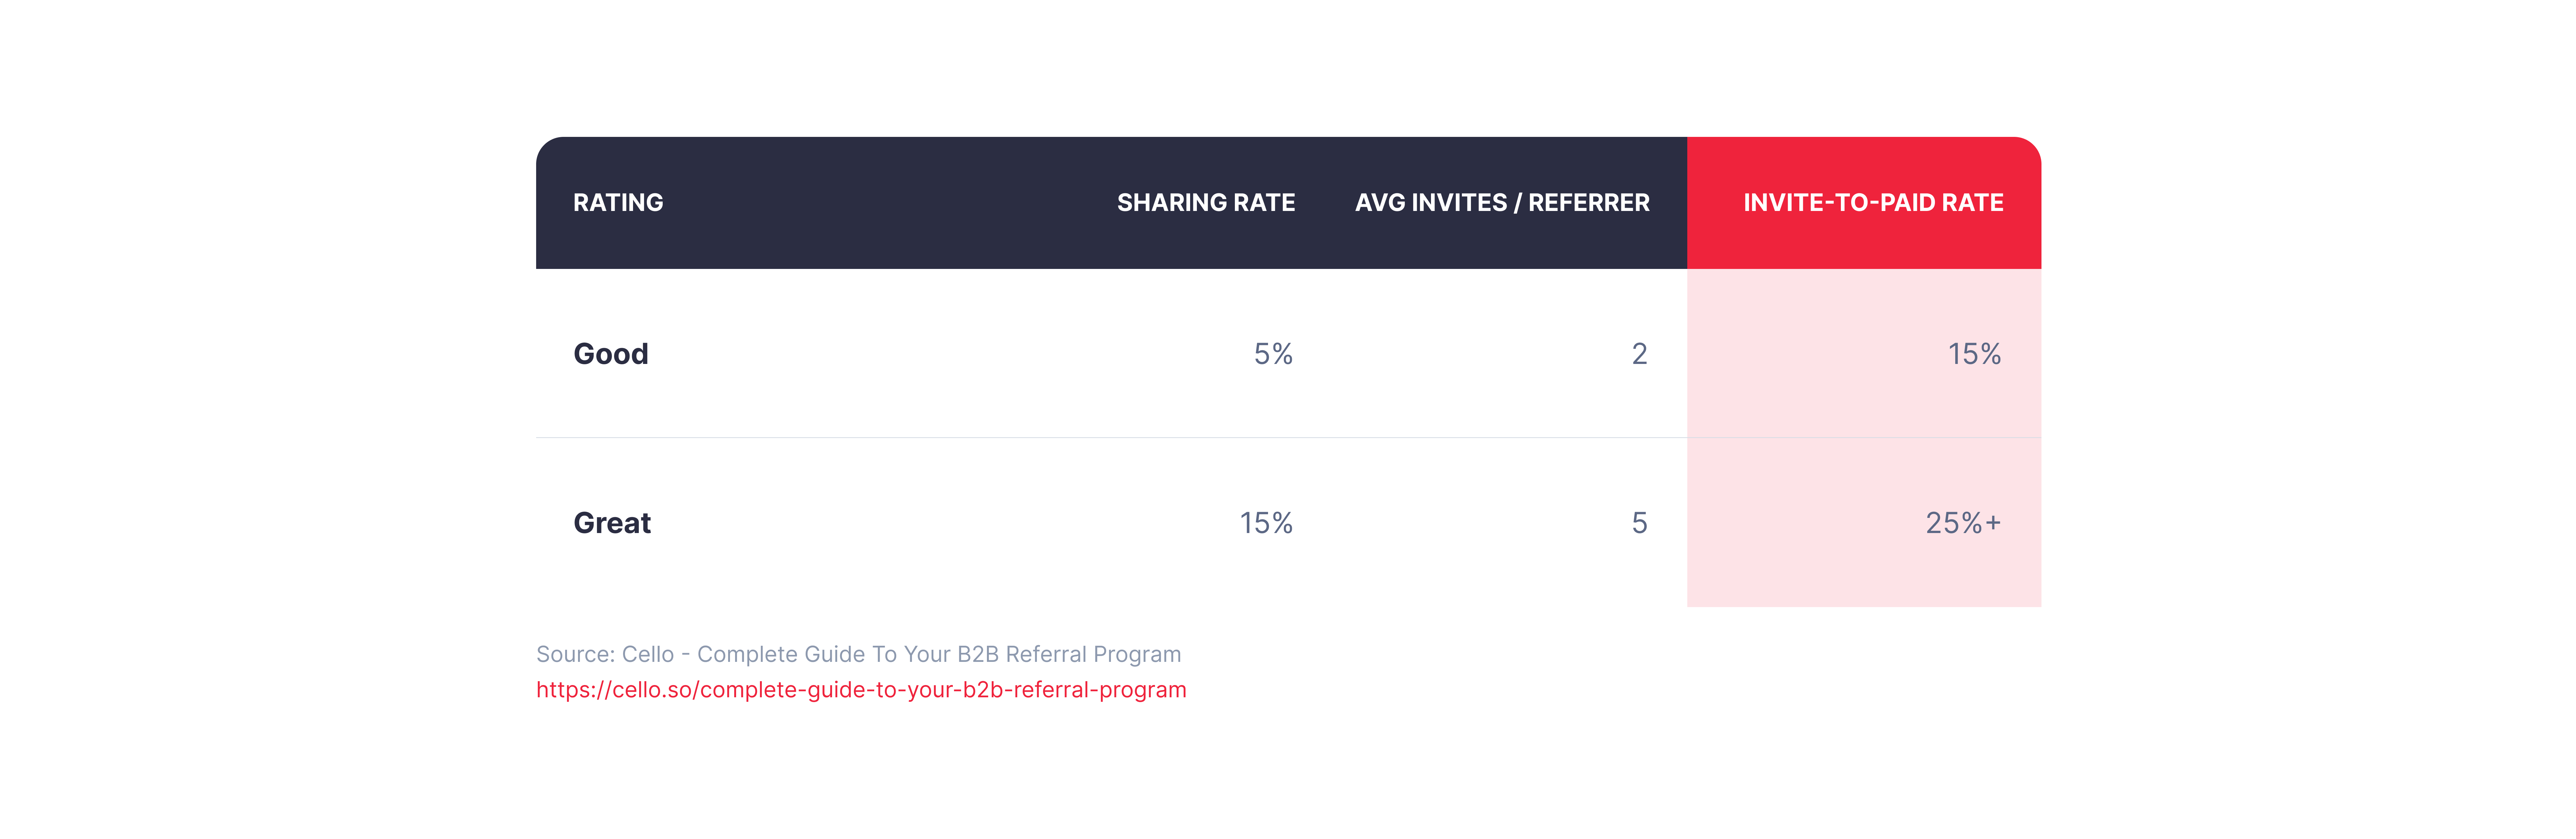The image size is (2576, 839).
Task: Click the Great row label
Action: 612,523
